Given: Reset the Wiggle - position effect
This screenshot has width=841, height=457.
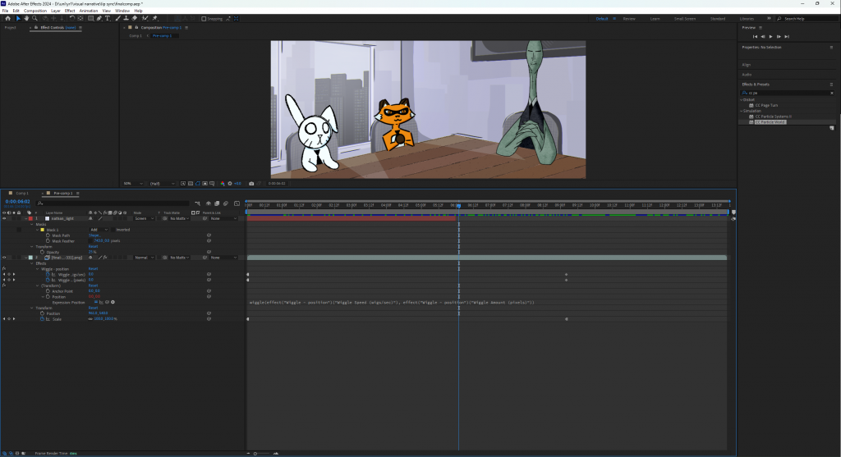Looking at the screenshot, I should coord(94,269).
